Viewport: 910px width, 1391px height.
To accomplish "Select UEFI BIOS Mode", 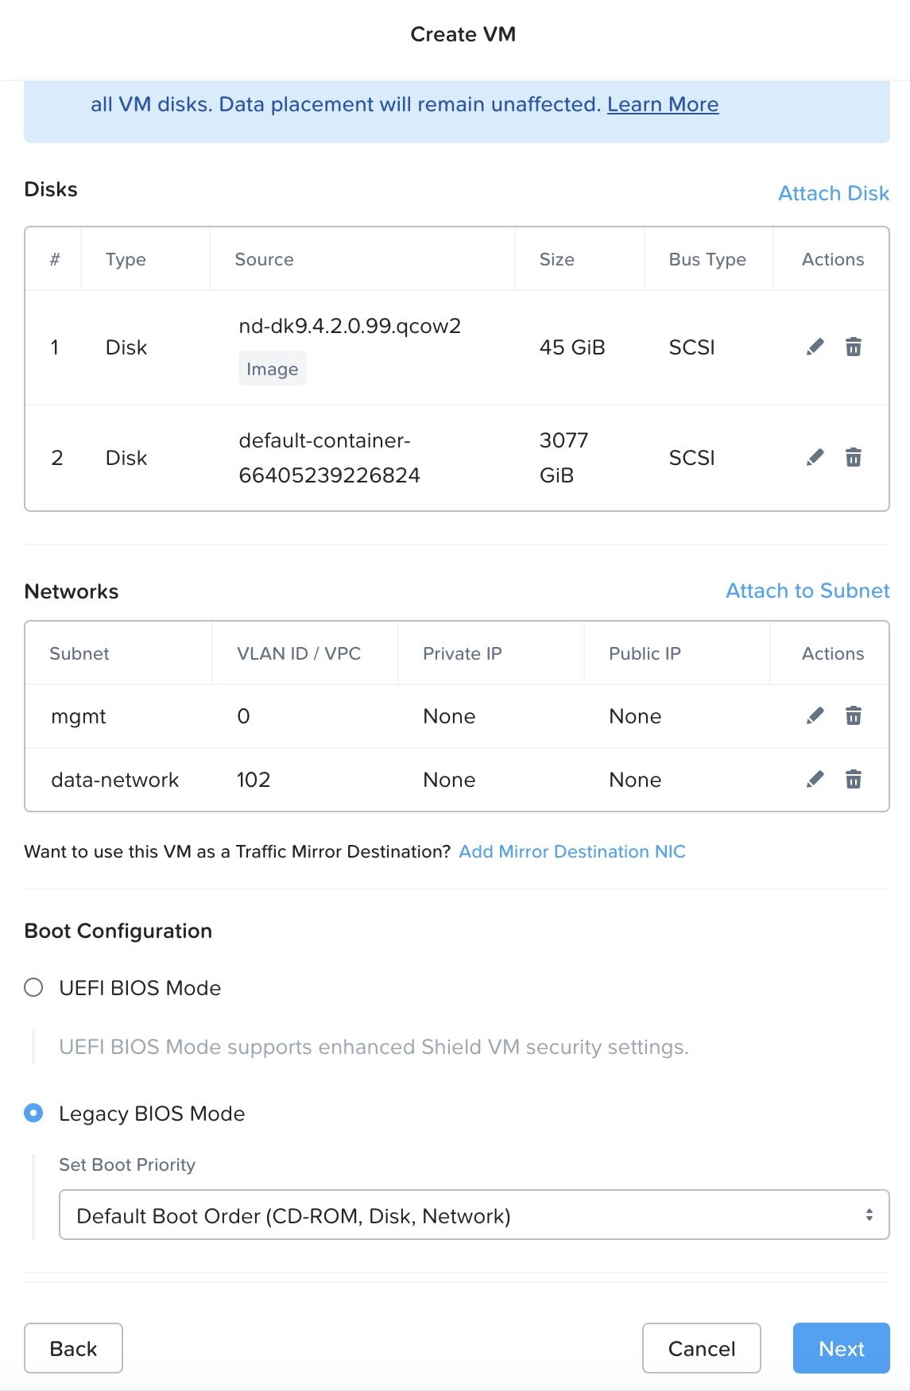I will pyautogui.click(x=33, y=988).
